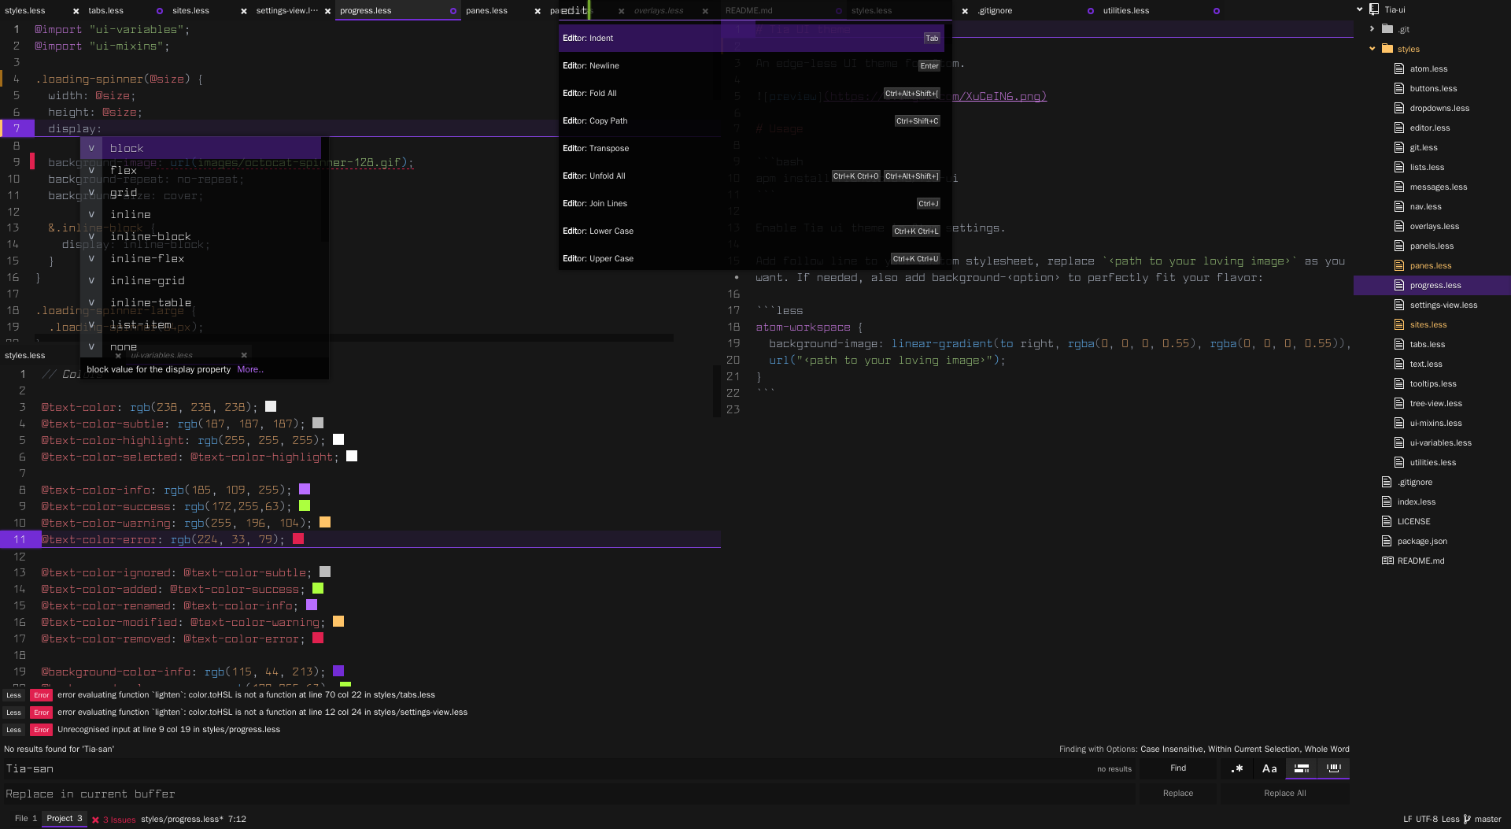This screenshot has width=1511, height=829.
Task: Click the modified dot on utilities.less tab
Action: pyautogui.click(x=1217, y=11)
